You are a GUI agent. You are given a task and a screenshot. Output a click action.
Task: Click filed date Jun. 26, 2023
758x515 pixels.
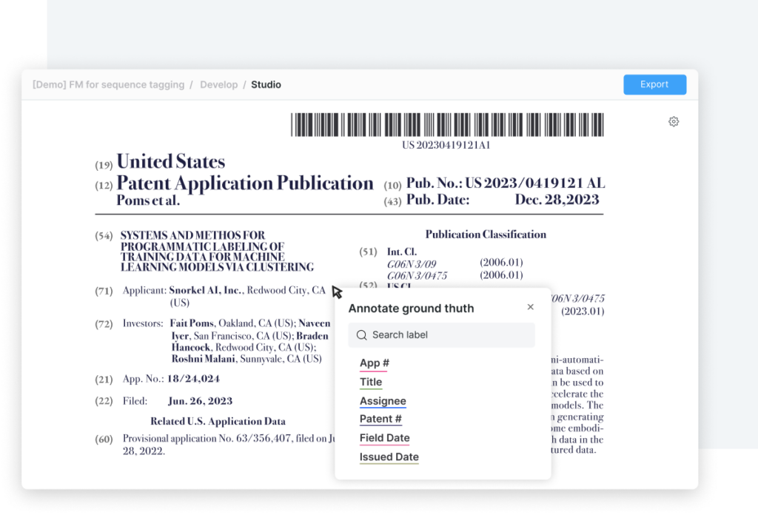(200, 401)
